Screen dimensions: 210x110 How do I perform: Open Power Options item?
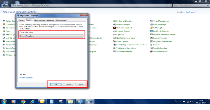click(x=122, y=41)
